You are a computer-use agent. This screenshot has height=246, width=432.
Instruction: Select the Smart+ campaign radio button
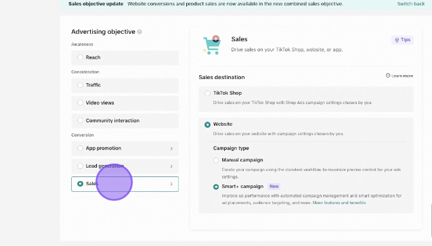pyautogui.click(x=216, y=187)
